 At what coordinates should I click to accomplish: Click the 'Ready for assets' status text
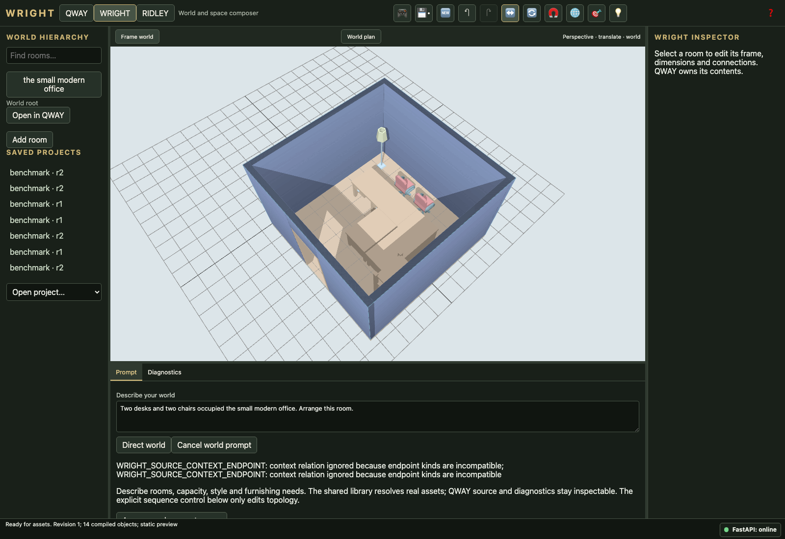coord(91,524)
